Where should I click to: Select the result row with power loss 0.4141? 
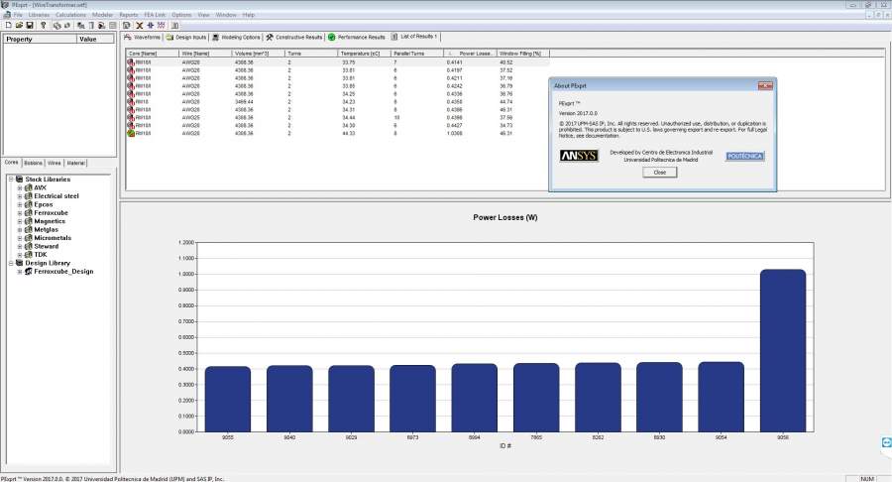pos(338,62)
